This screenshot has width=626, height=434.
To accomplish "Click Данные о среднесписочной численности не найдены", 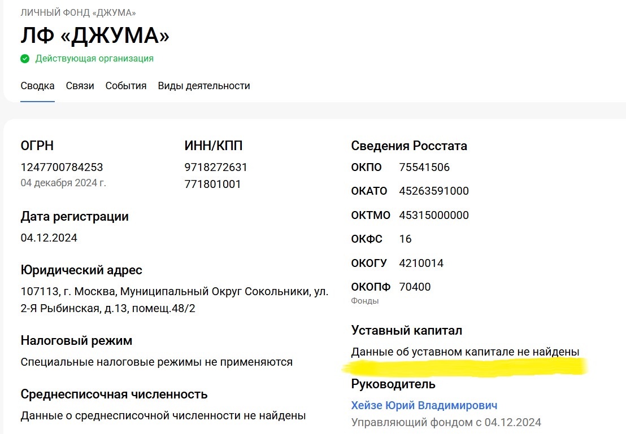I will (163, 415).
